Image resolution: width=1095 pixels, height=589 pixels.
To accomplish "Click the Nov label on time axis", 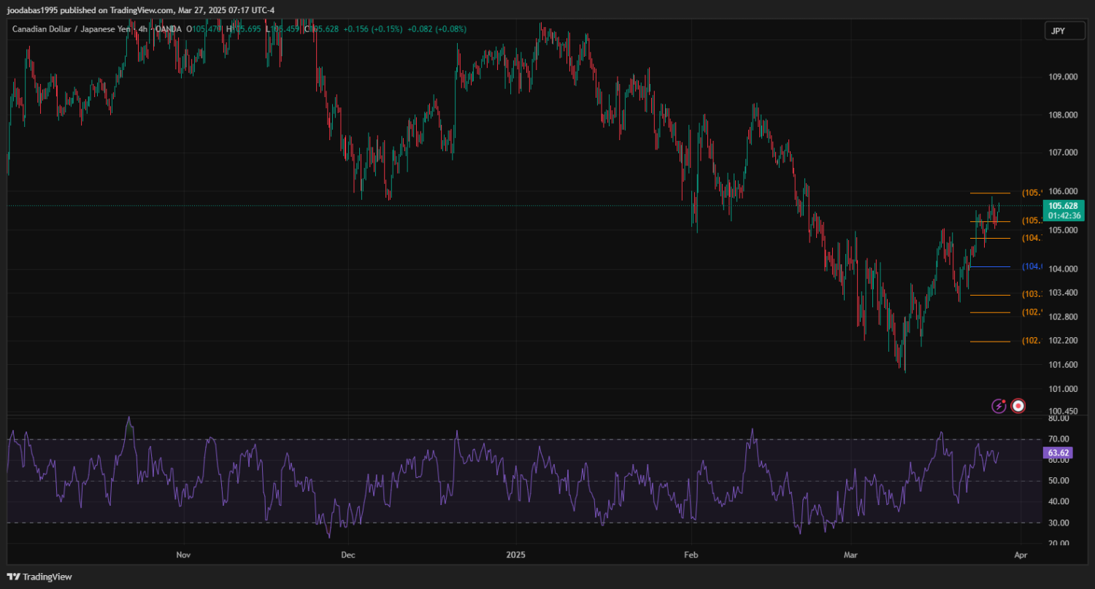I will click(x=183, y=555).
